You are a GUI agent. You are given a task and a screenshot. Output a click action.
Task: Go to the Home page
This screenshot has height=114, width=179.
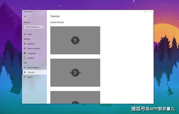34,34
